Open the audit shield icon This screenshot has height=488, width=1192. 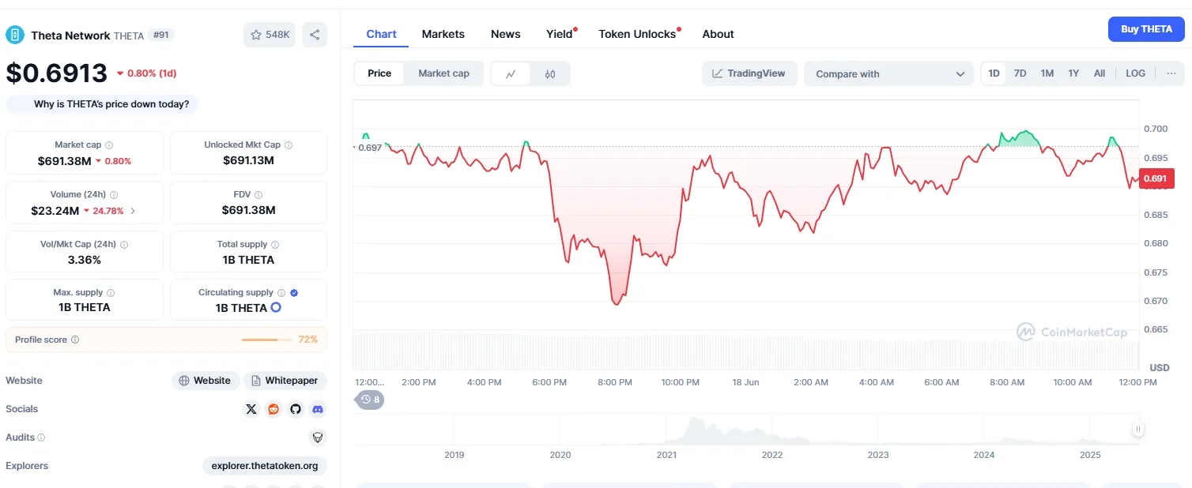(x=318, y=437)
